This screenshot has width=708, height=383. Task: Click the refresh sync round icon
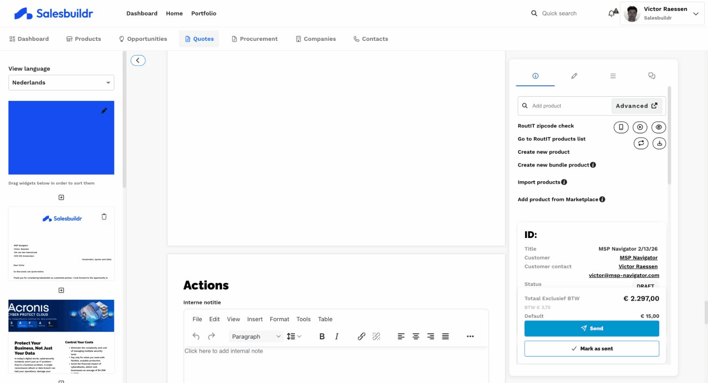[641, 143]
